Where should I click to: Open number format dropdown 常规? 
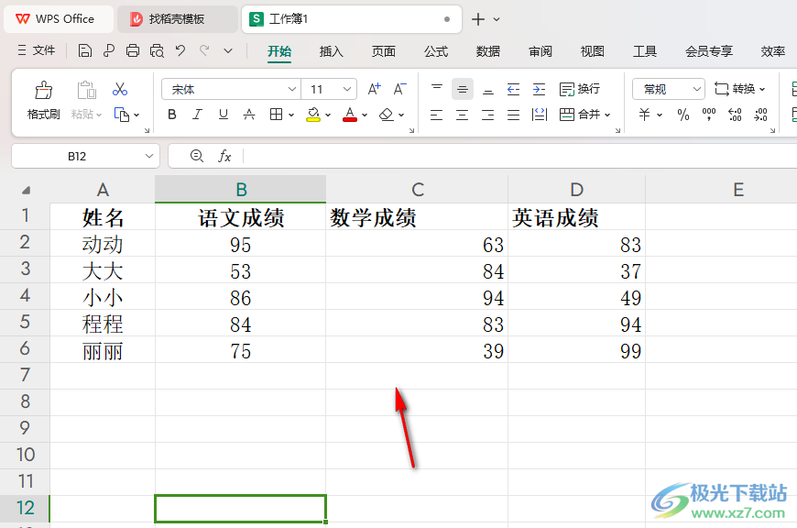click(696, 89)
